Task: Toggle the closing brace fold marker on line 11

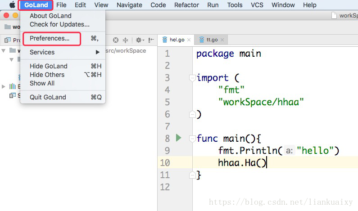Action: point(192,175)
